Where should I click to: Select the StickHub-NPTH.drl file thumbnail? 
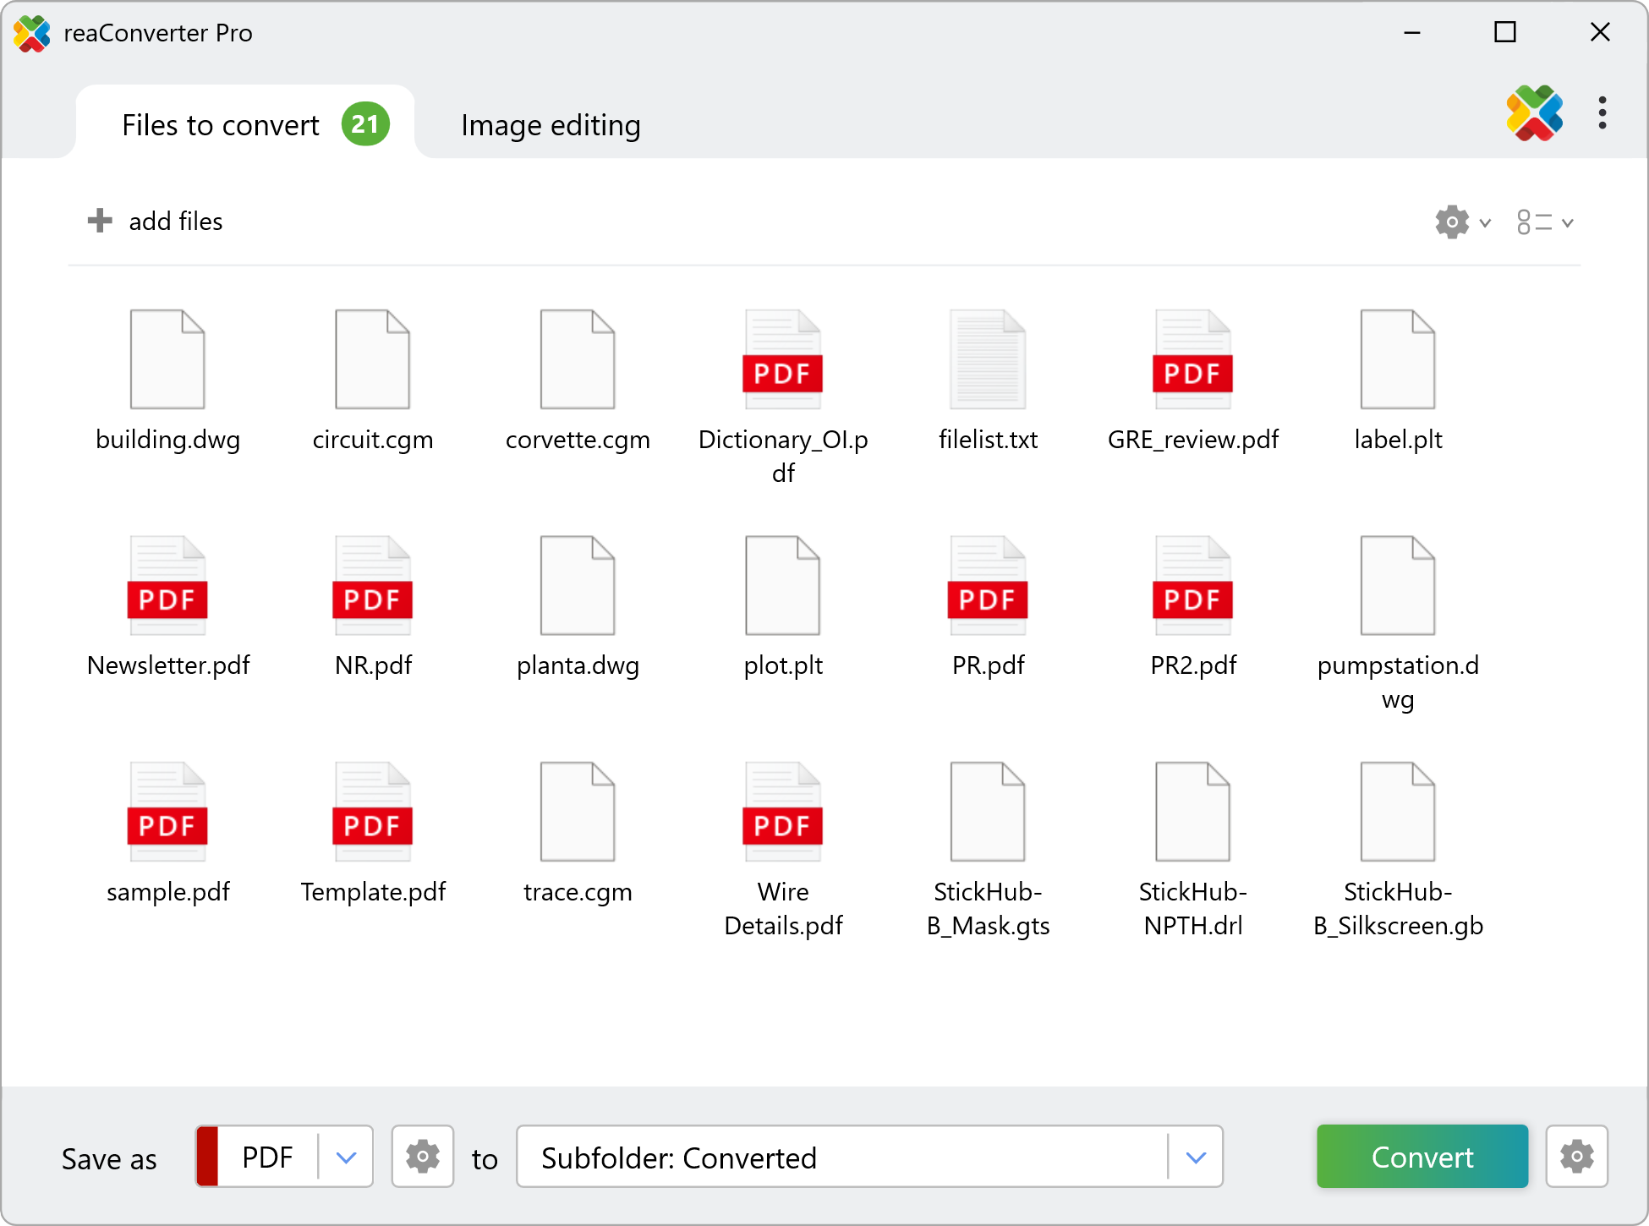pos(1192,812)
